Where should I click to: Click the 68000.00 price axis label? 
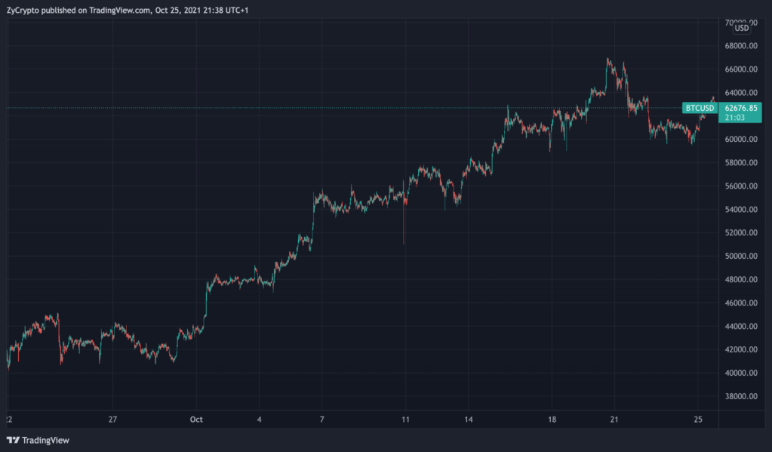point(740,46)
